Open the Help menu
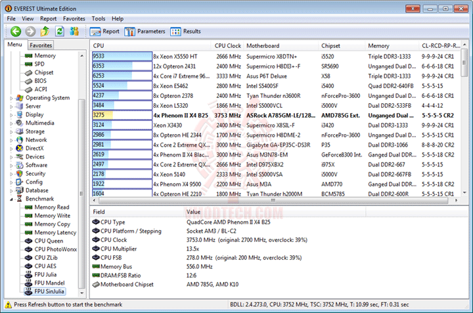473x313 pixels. click(118, 18)
